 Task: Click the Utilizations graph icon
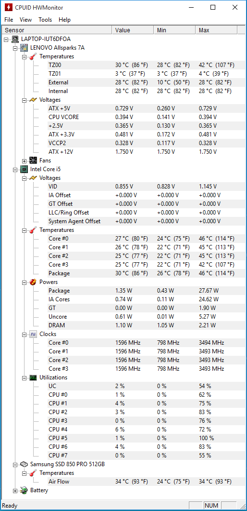pos(33,377)
